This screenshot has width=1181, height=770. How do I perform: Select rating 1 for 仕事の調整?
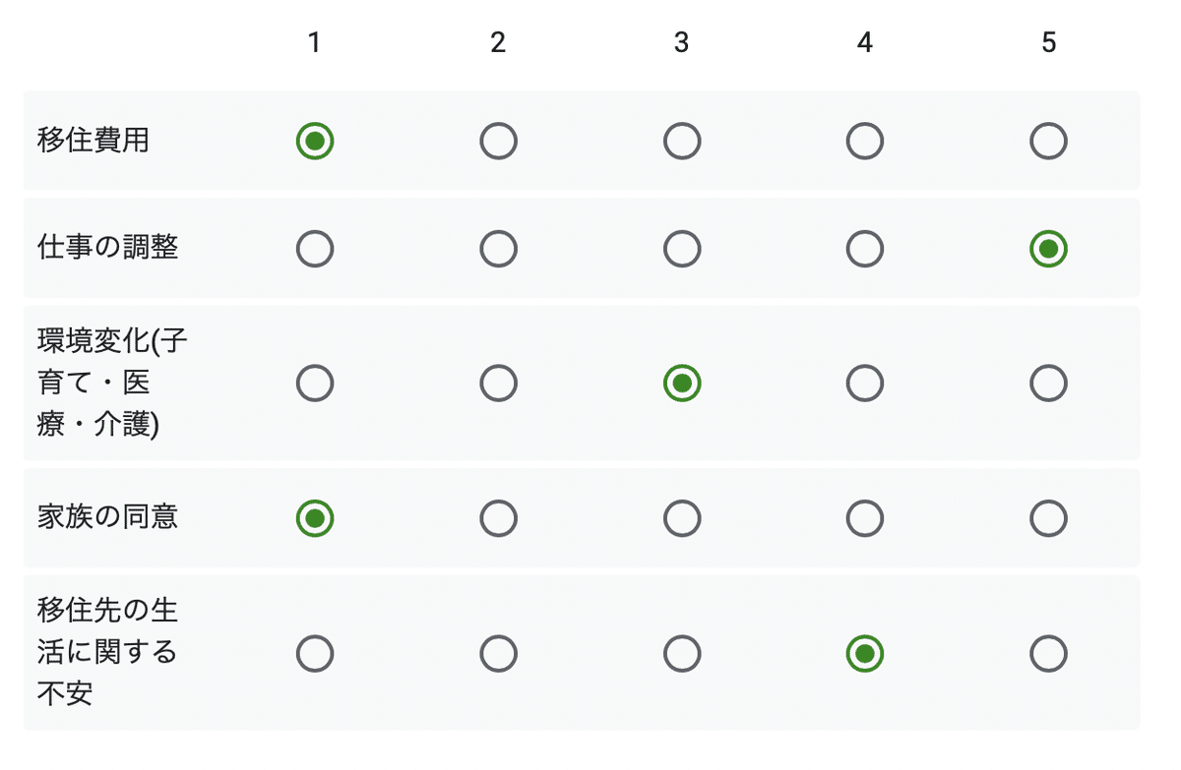(315, 249)
